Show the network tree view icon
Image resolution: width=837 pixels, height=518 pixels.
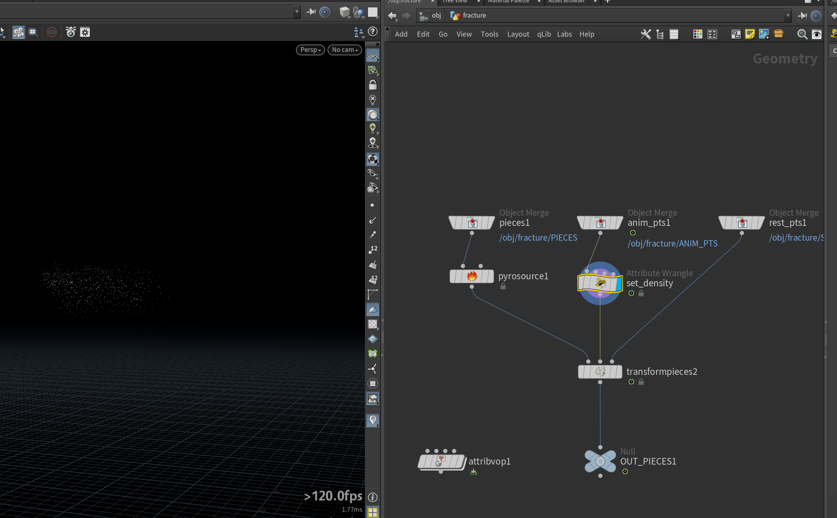(660, 34)
